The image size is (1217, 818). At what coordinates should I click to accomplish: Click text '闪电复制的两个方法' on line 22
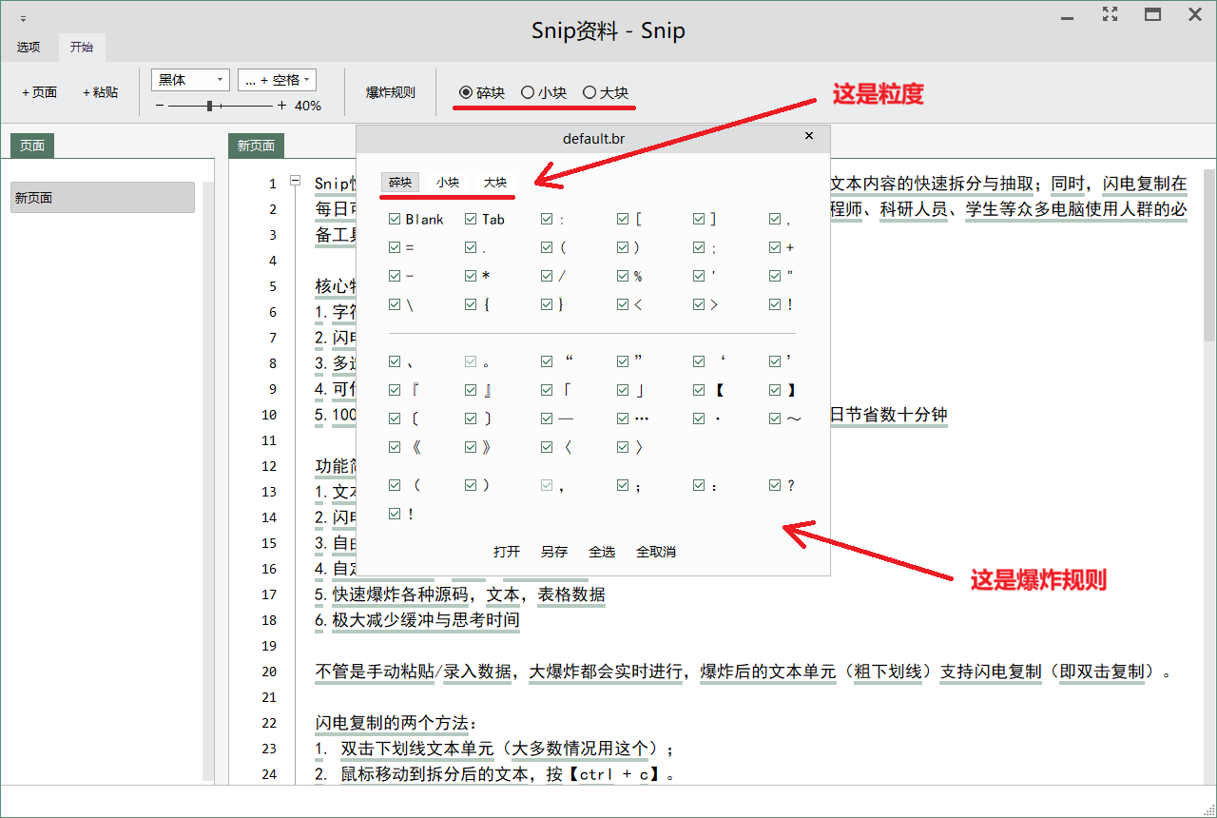(x=392, y=723)
